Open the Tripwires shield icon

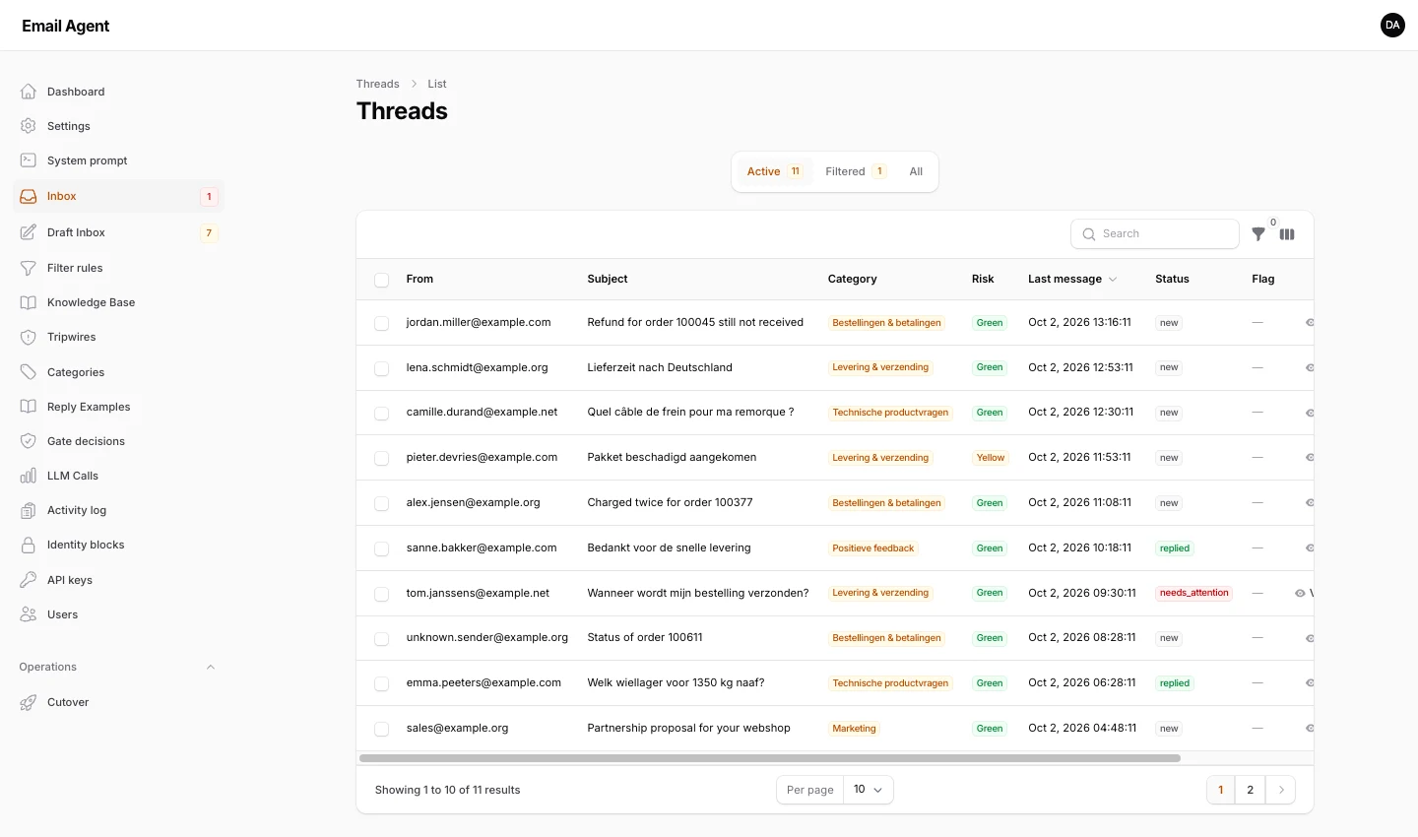coord(29,337)
